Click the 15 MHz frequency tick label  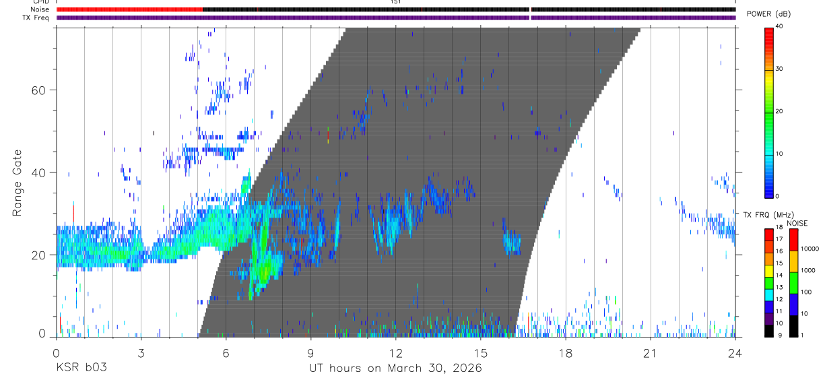(x=779, y=263)
